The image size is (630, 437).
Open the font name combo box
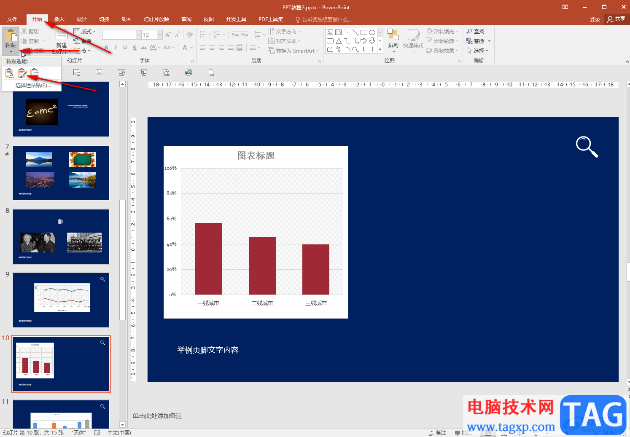pos(121,35)
